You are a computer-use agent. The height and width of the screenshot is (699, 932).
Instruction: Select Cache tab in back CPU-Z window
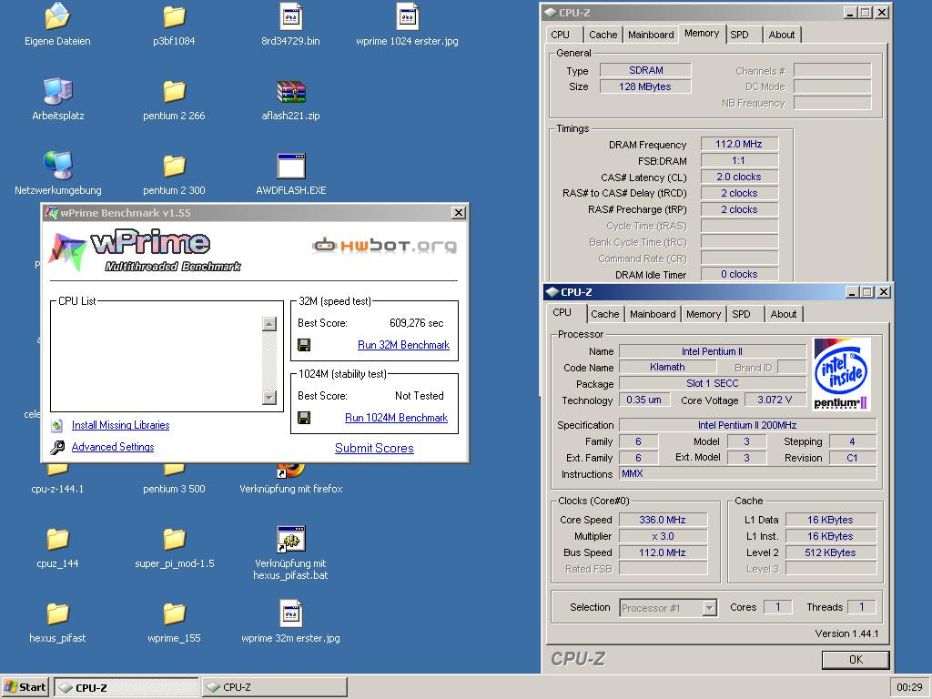pos(603,35)
